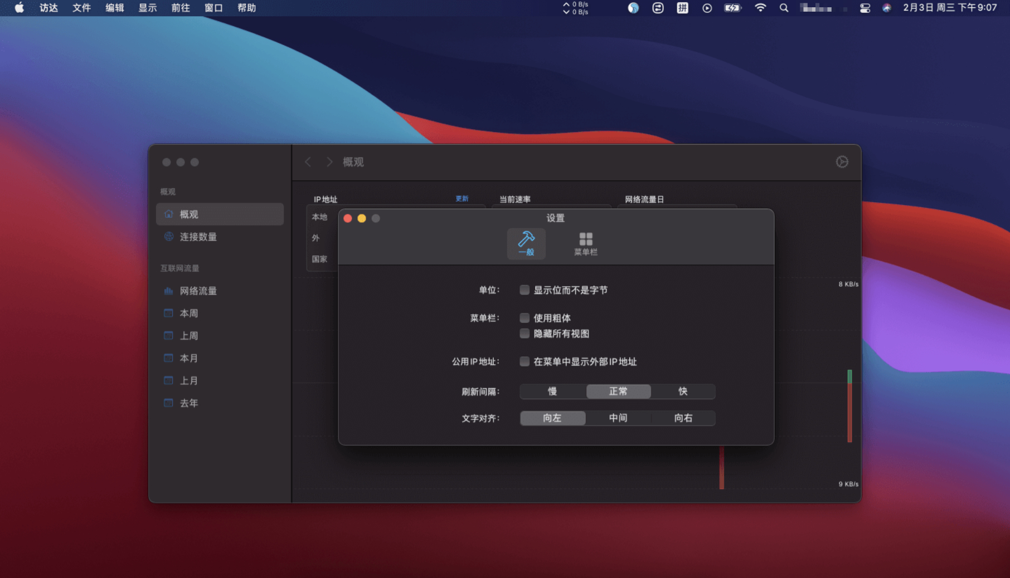Click the network speed indicator in menu bar
Image resolution: width=1010 pixels, height=578 pixels.
click(576, 8)
